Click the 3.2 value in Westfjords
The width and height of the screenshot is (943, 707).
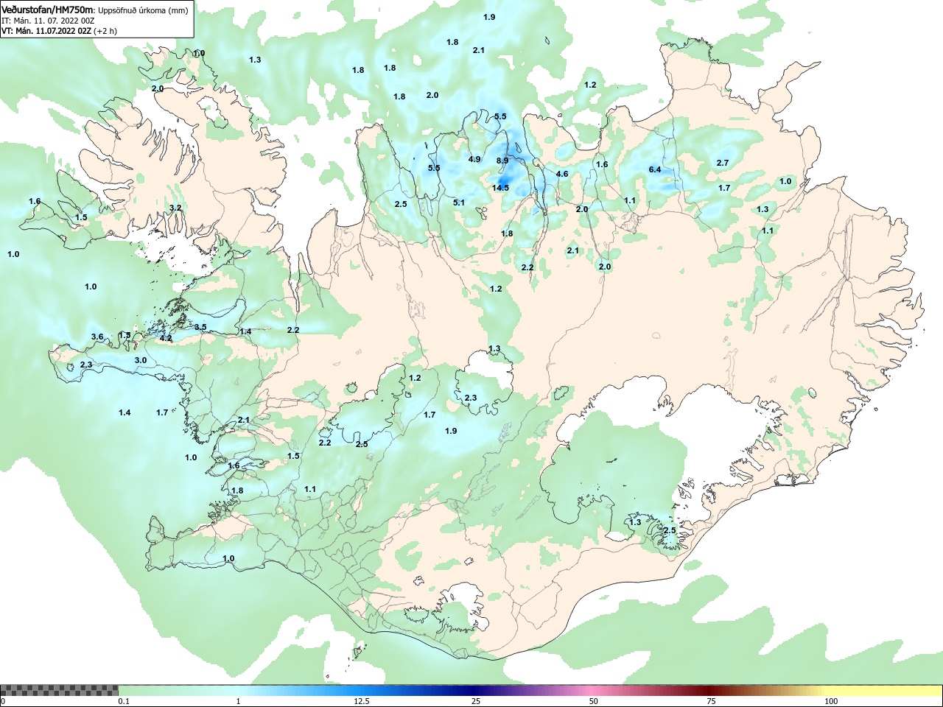pos(175,208)
